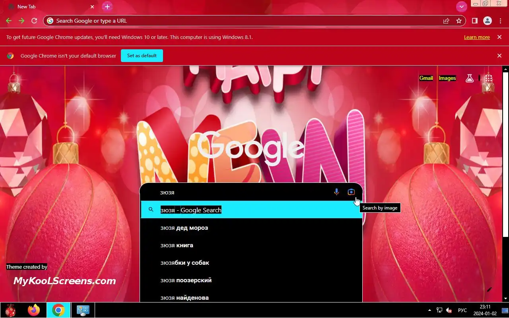Image resolution: width=509 pixels, height=318 pixels.
Task: Open the Google apps grid
Action: pos(489,78)
